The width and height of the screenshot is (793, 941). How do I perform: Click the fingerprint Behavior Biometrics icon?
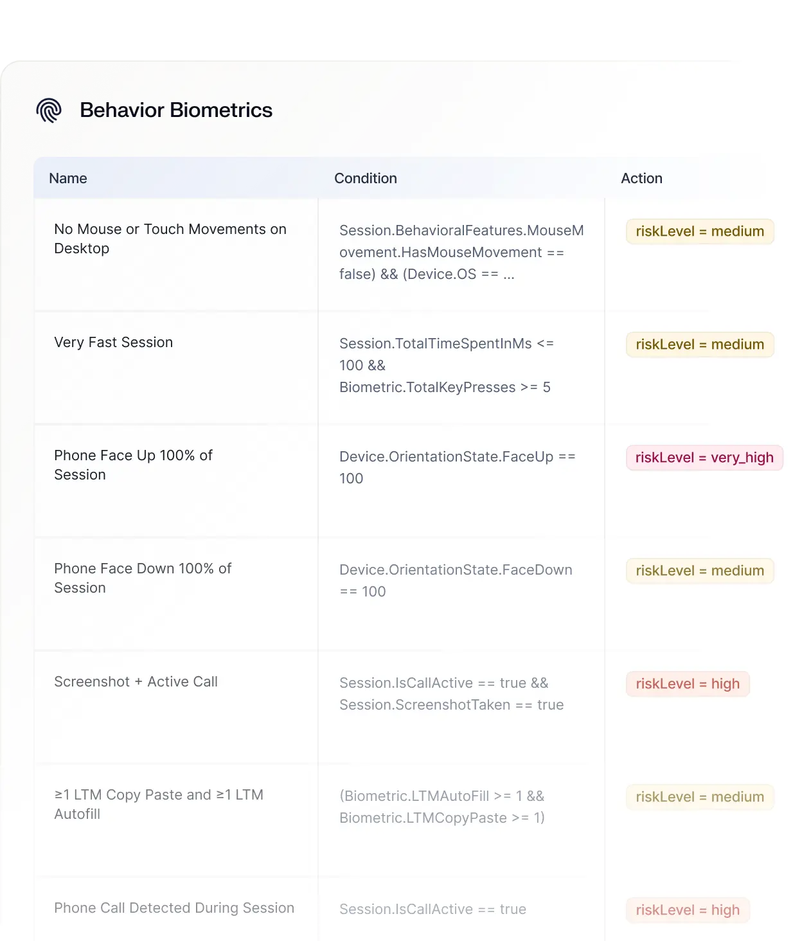49,111
